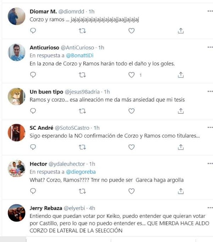Viewport: 213px width, 242px height.
Task: Retweet Un buen tipo's tweet
Action: (x=82, y=111)
